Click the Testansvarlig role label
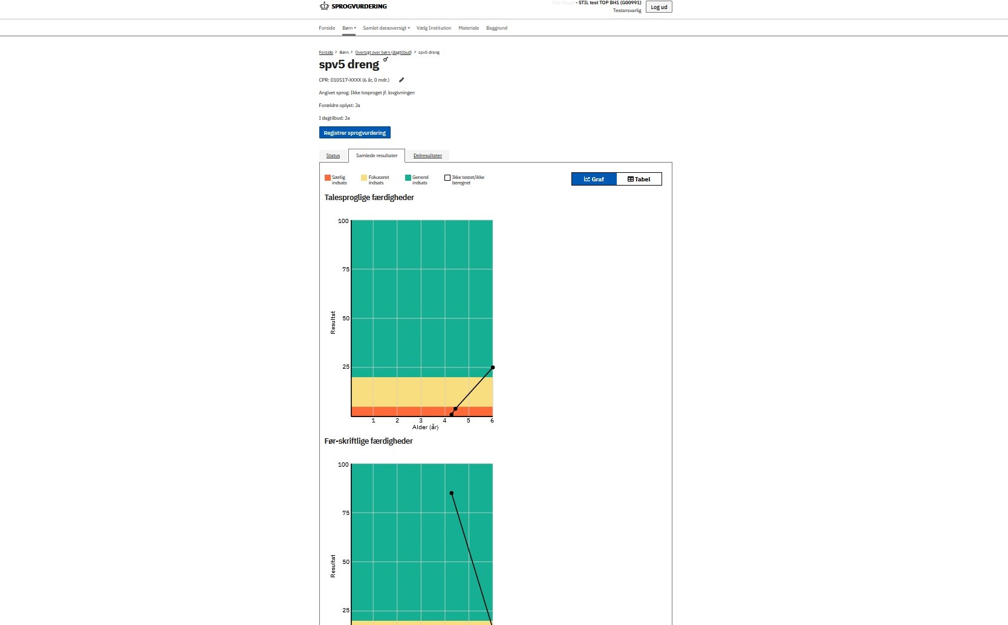The width and height of the screenshot is (1008, 625). click(x=627, y=10)
